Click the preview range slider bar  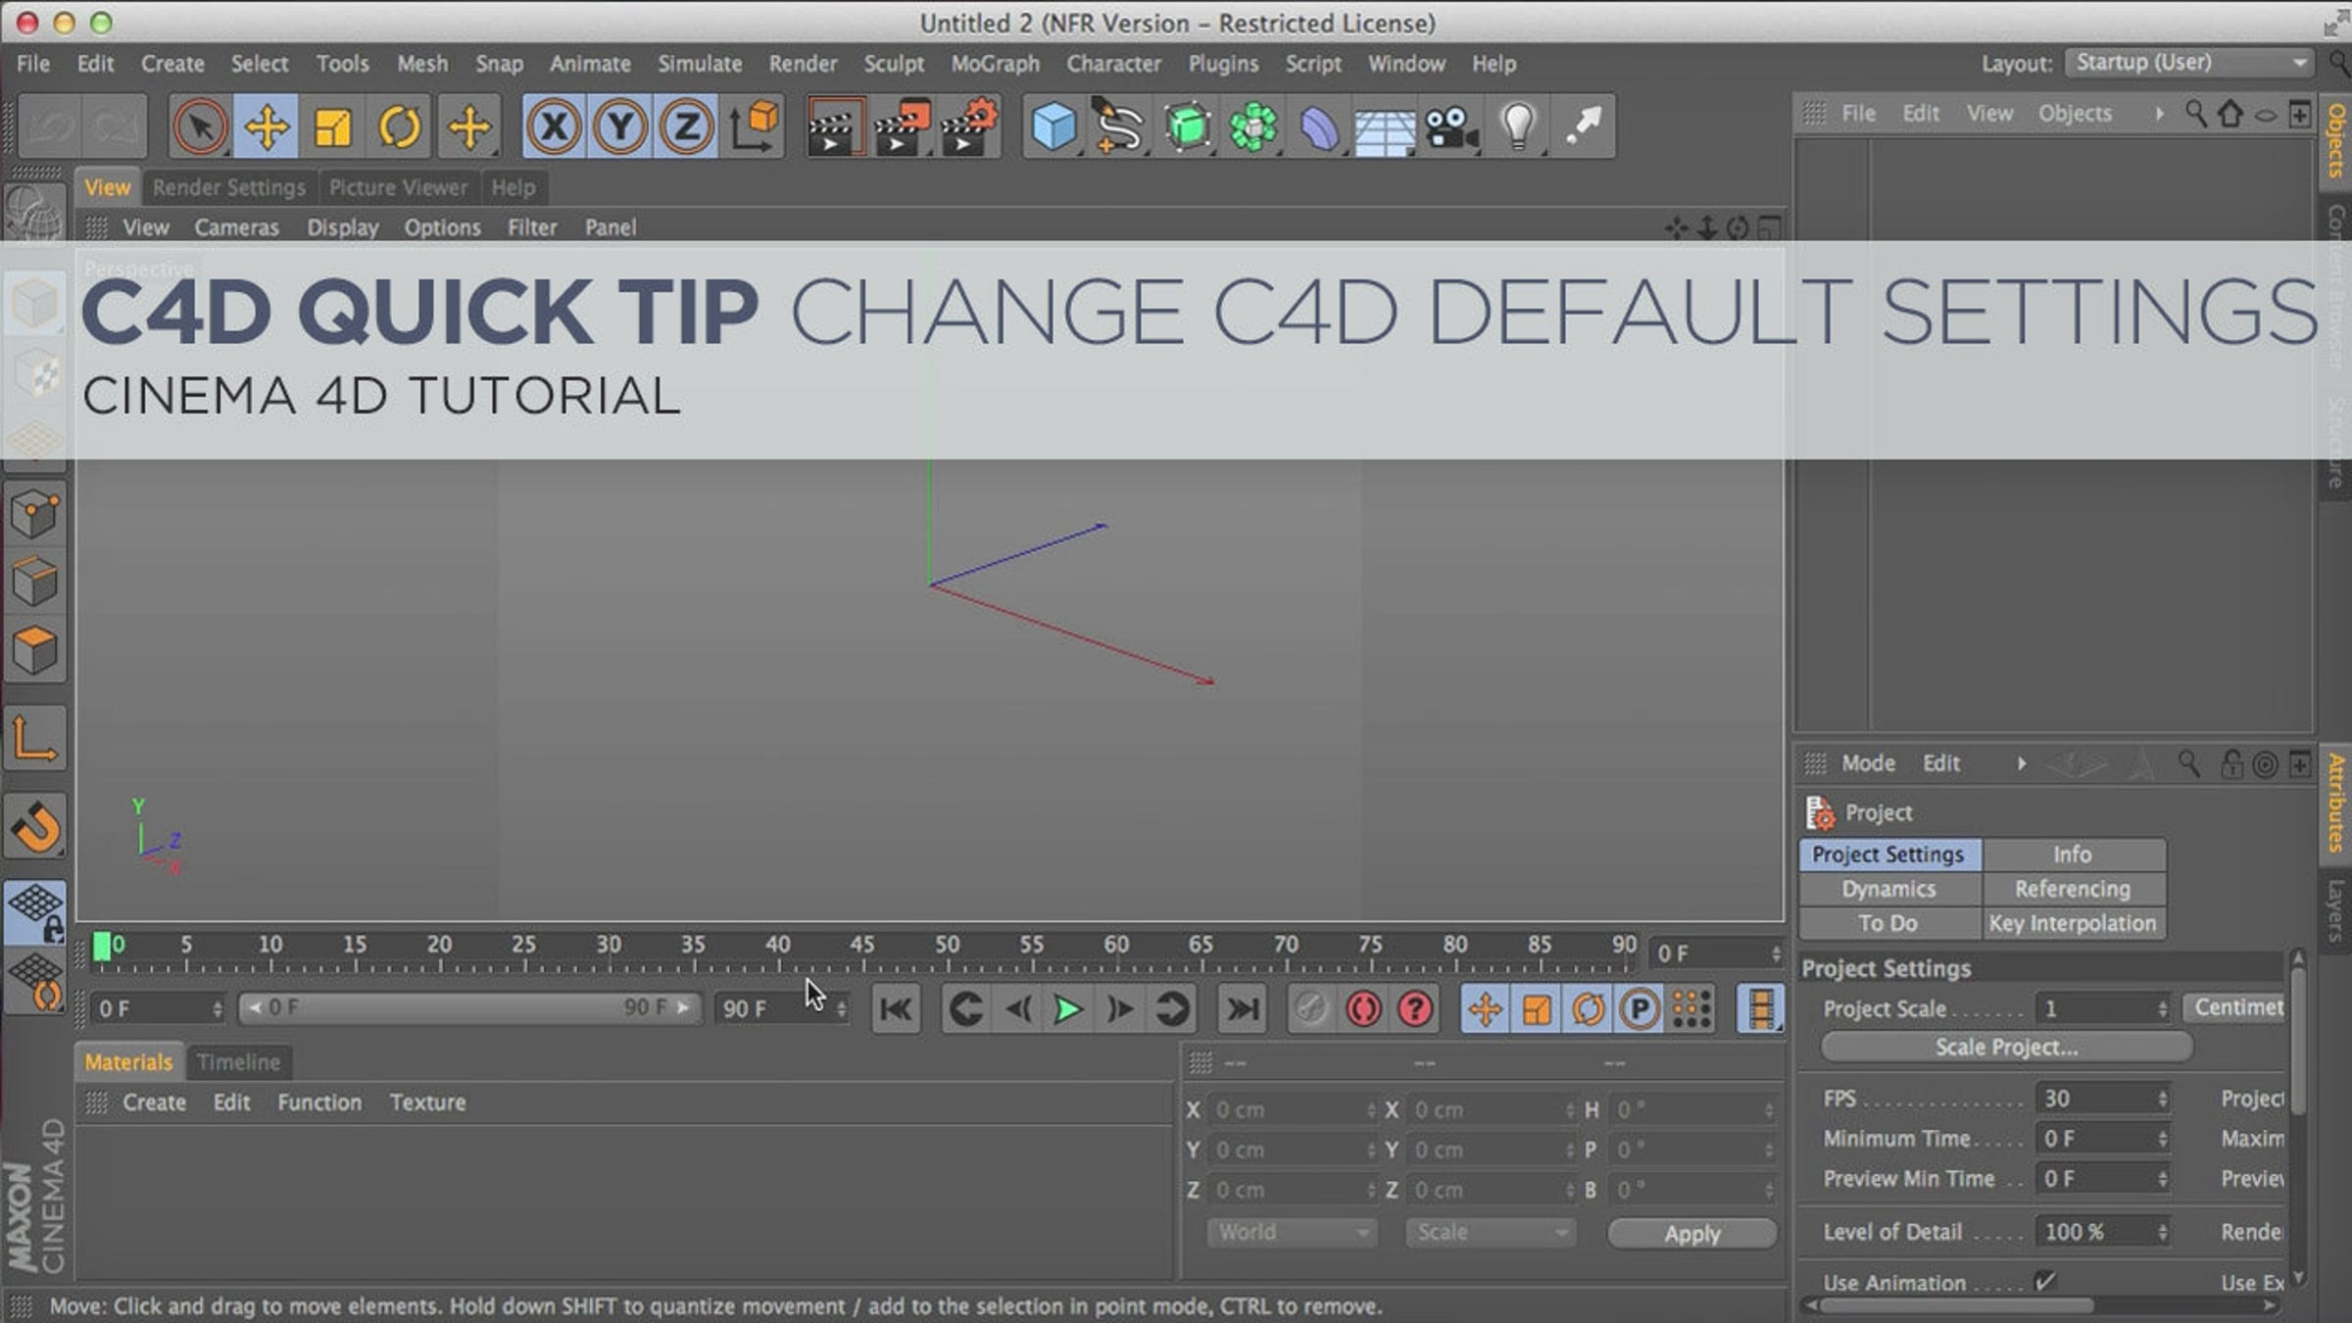[469, 1007]
